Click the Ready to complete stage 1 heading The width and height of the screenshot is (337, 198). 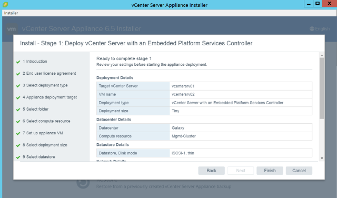point(124,58)
